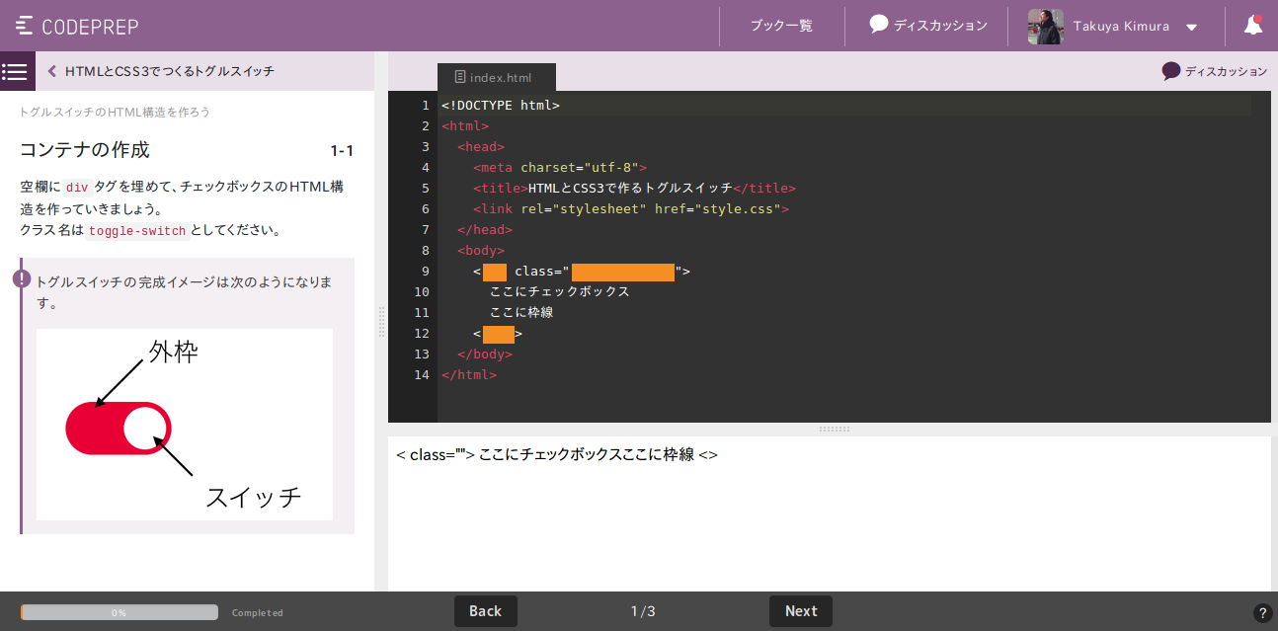Click the closing tag blank on line 12
The width and height of the screenshot is (1278, 631).
499,334
